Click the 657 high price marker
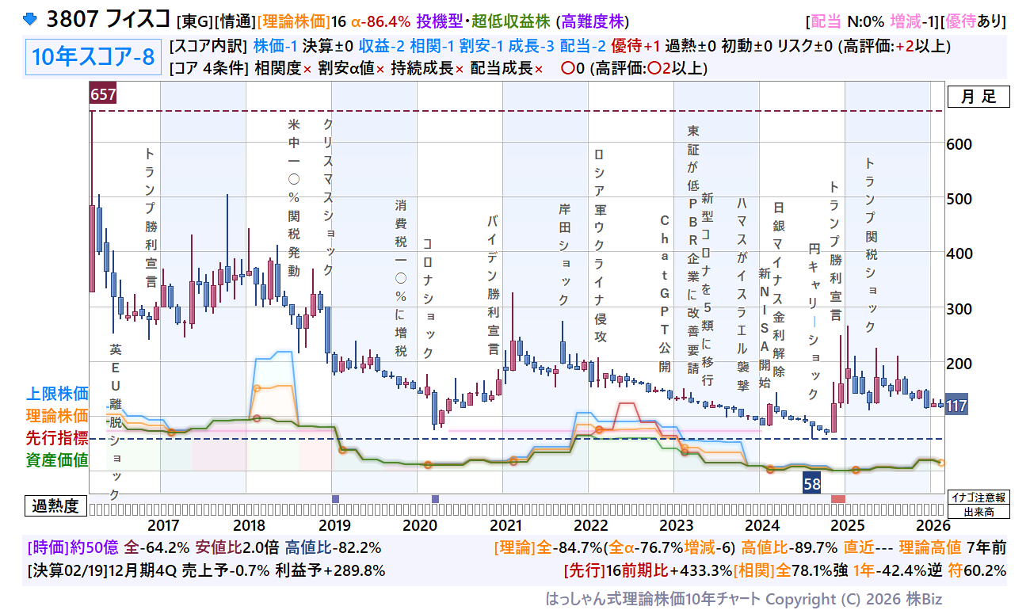 [x=103, y=95]
